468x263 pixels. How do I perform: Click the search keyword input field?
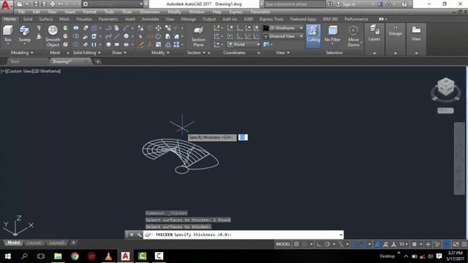tap(294, 4)
